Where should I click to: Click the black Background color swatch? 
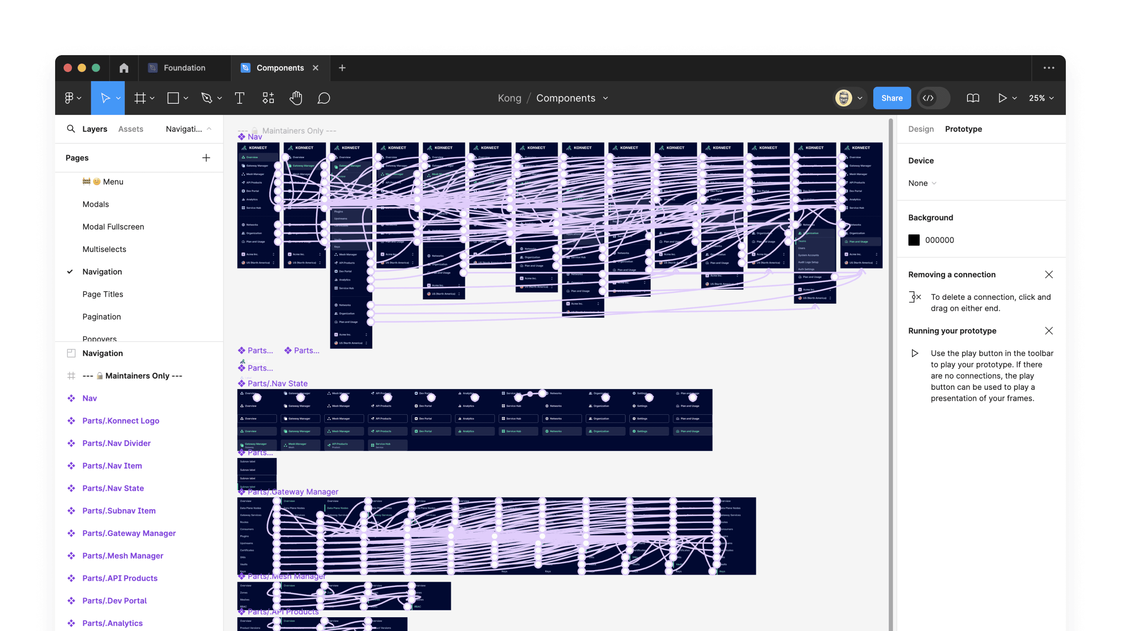coord(914,240)
